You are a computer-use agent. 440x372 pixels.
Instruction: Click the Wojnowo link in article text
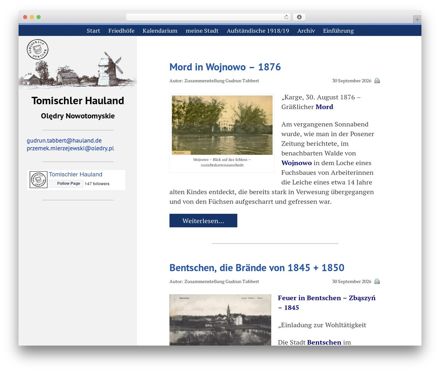pyautogui.click(x=297, y=163)
